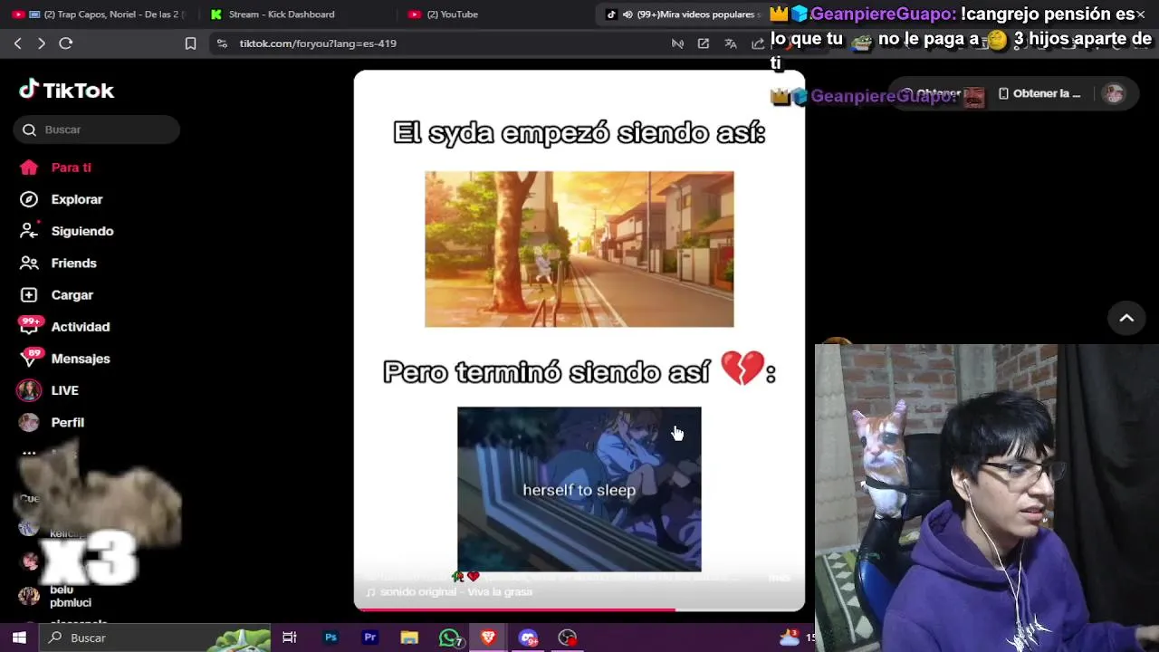Image resolution: width=1159 pixels, height=652 pixels.
Task: Click the Para ti home icon
Action: [29, 168]
